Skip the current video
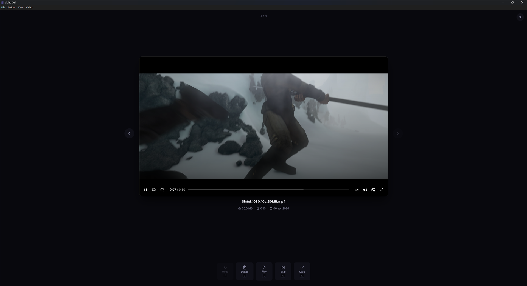 283,271
